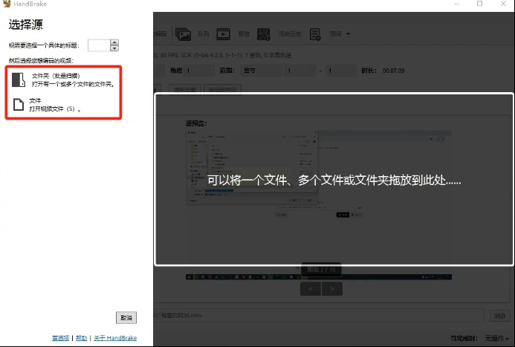Image resolution: width=515 pixels, height=347 pixels.
Task: Decrease the title number with the down arrow
Action: (x=114, y=48)
